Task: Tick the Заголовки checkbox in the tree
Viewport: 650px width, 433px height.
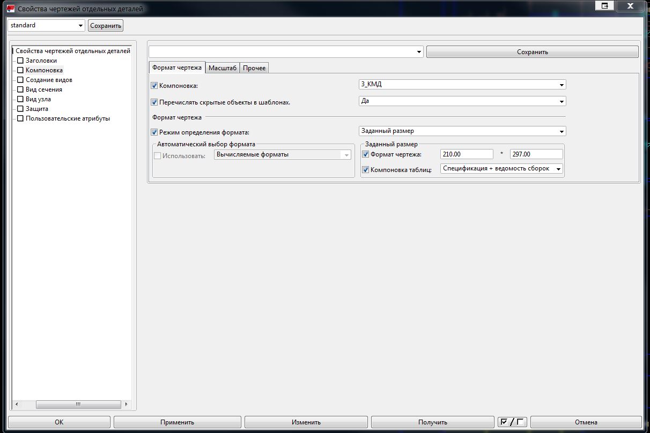Action: click(x=20, y=61)
